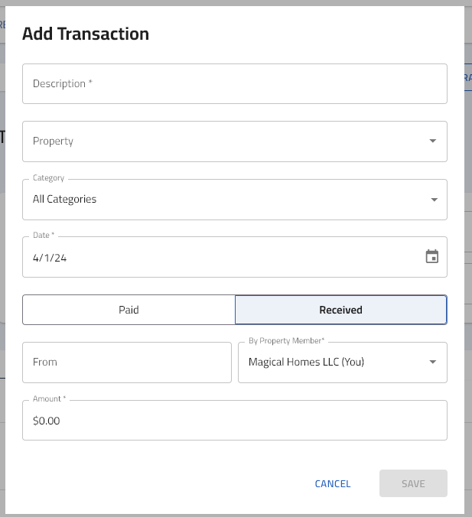
Task: Click the CANCEL button
Action: pyautogui.click(x=333, y=483)
